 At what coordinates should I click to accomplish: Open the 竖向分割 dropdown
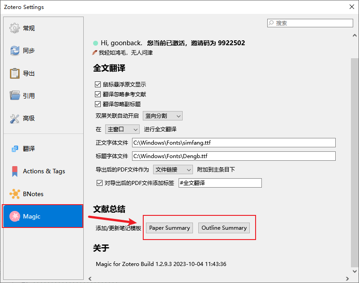(x=162, y=116)
